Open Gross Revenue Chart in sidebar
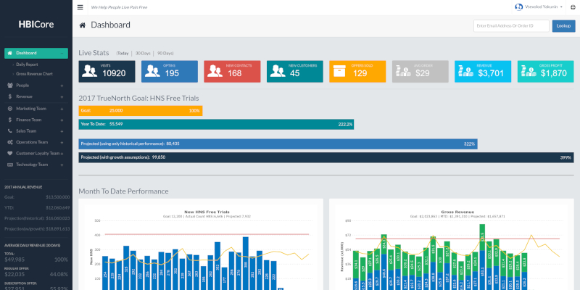The height and width of the screenshot is (290, 580). pos(34,74)
